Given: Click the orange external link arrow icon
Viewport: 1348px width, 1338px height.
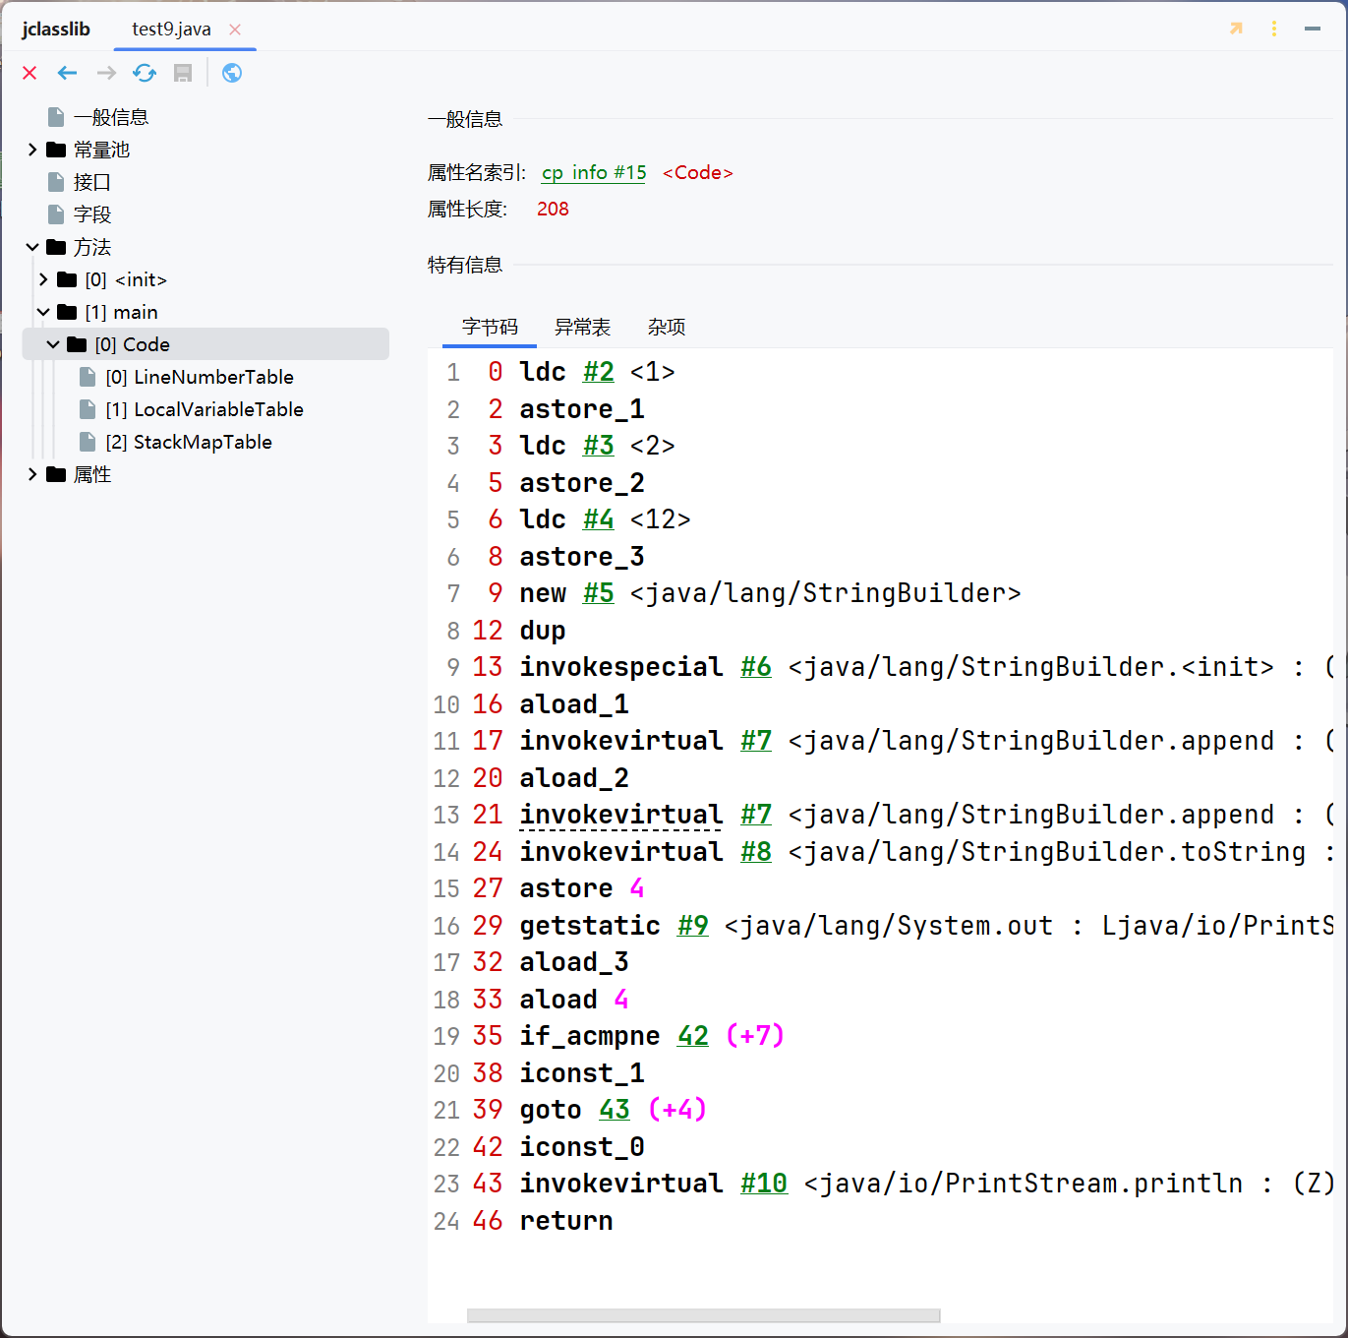Looking at the screenshot, I should (x=1236, y=29).
